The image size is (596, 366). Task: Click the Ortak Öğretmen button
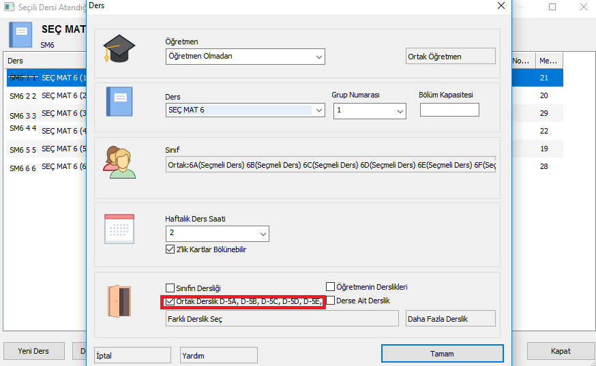pos(451,57)
